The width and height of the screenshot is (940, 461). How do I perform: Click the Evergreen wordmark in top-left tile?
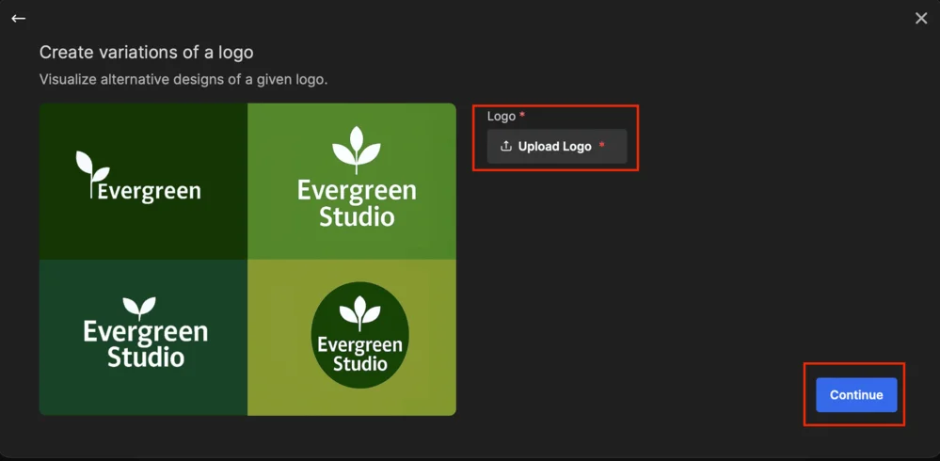(x=150, y=191)
